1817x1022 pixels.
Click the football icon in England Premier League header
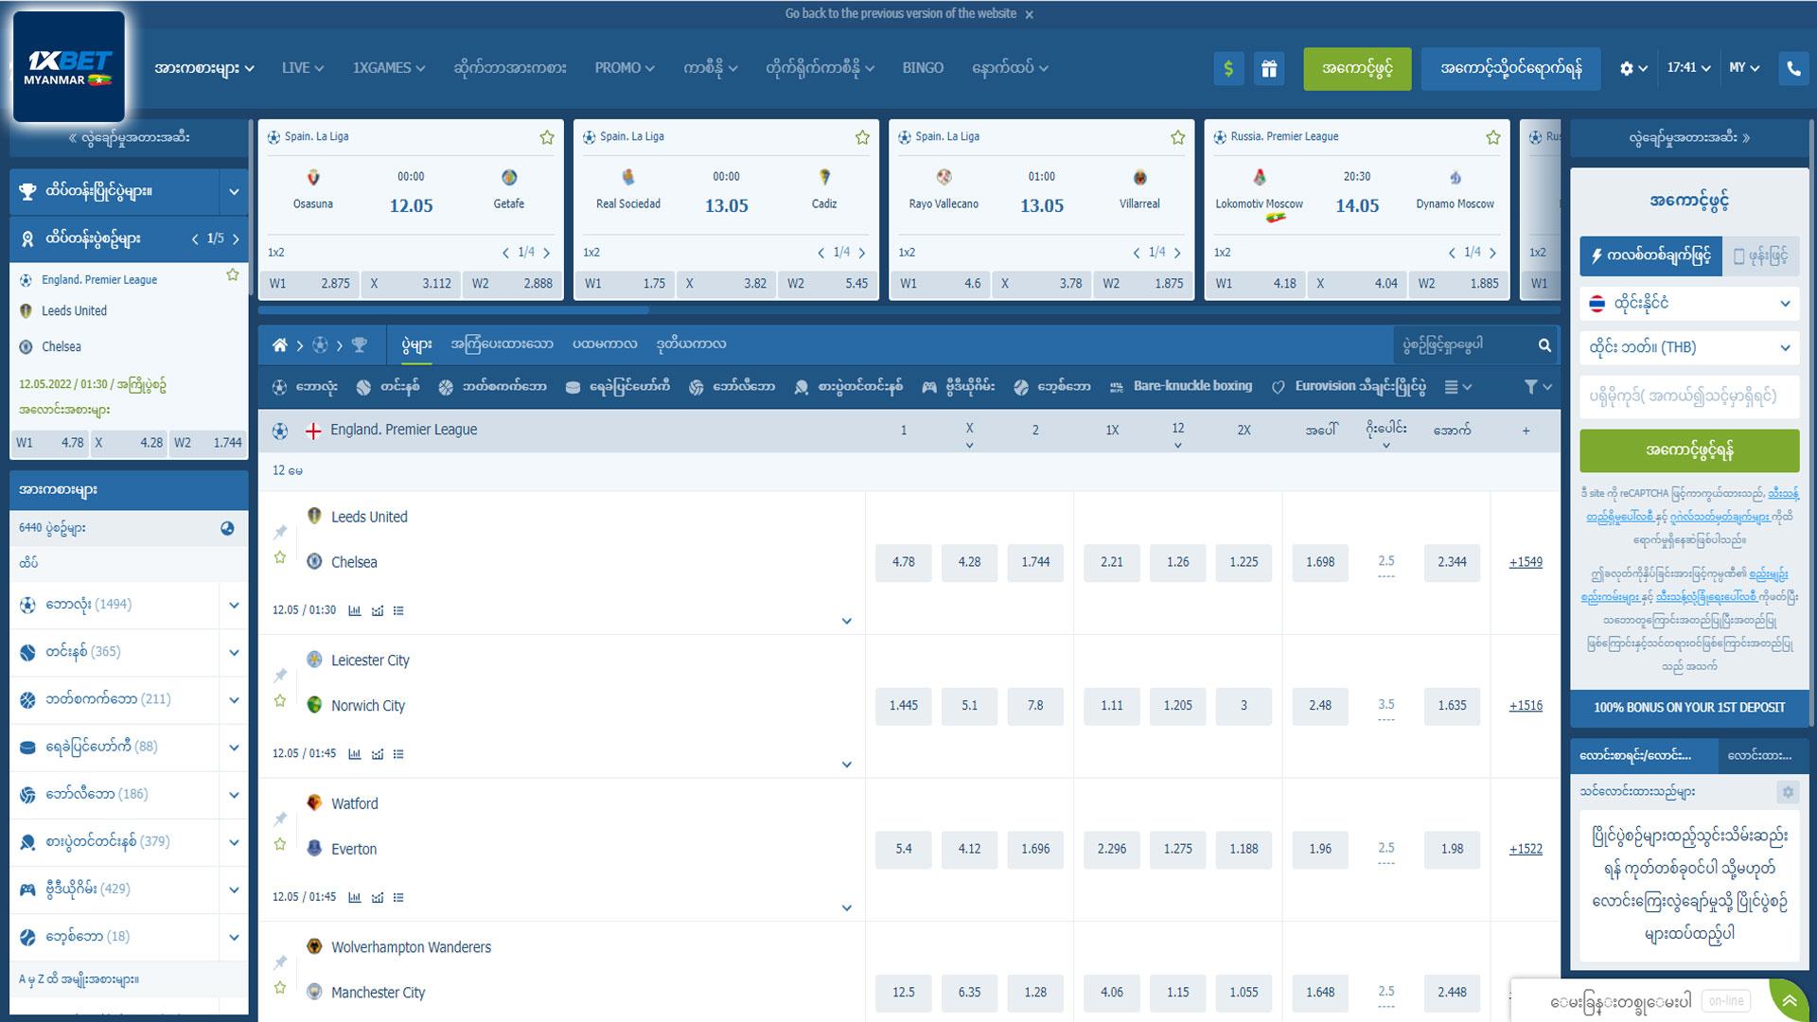280,431
